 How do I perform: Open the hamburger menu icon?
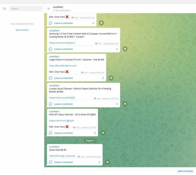(4, 9)
